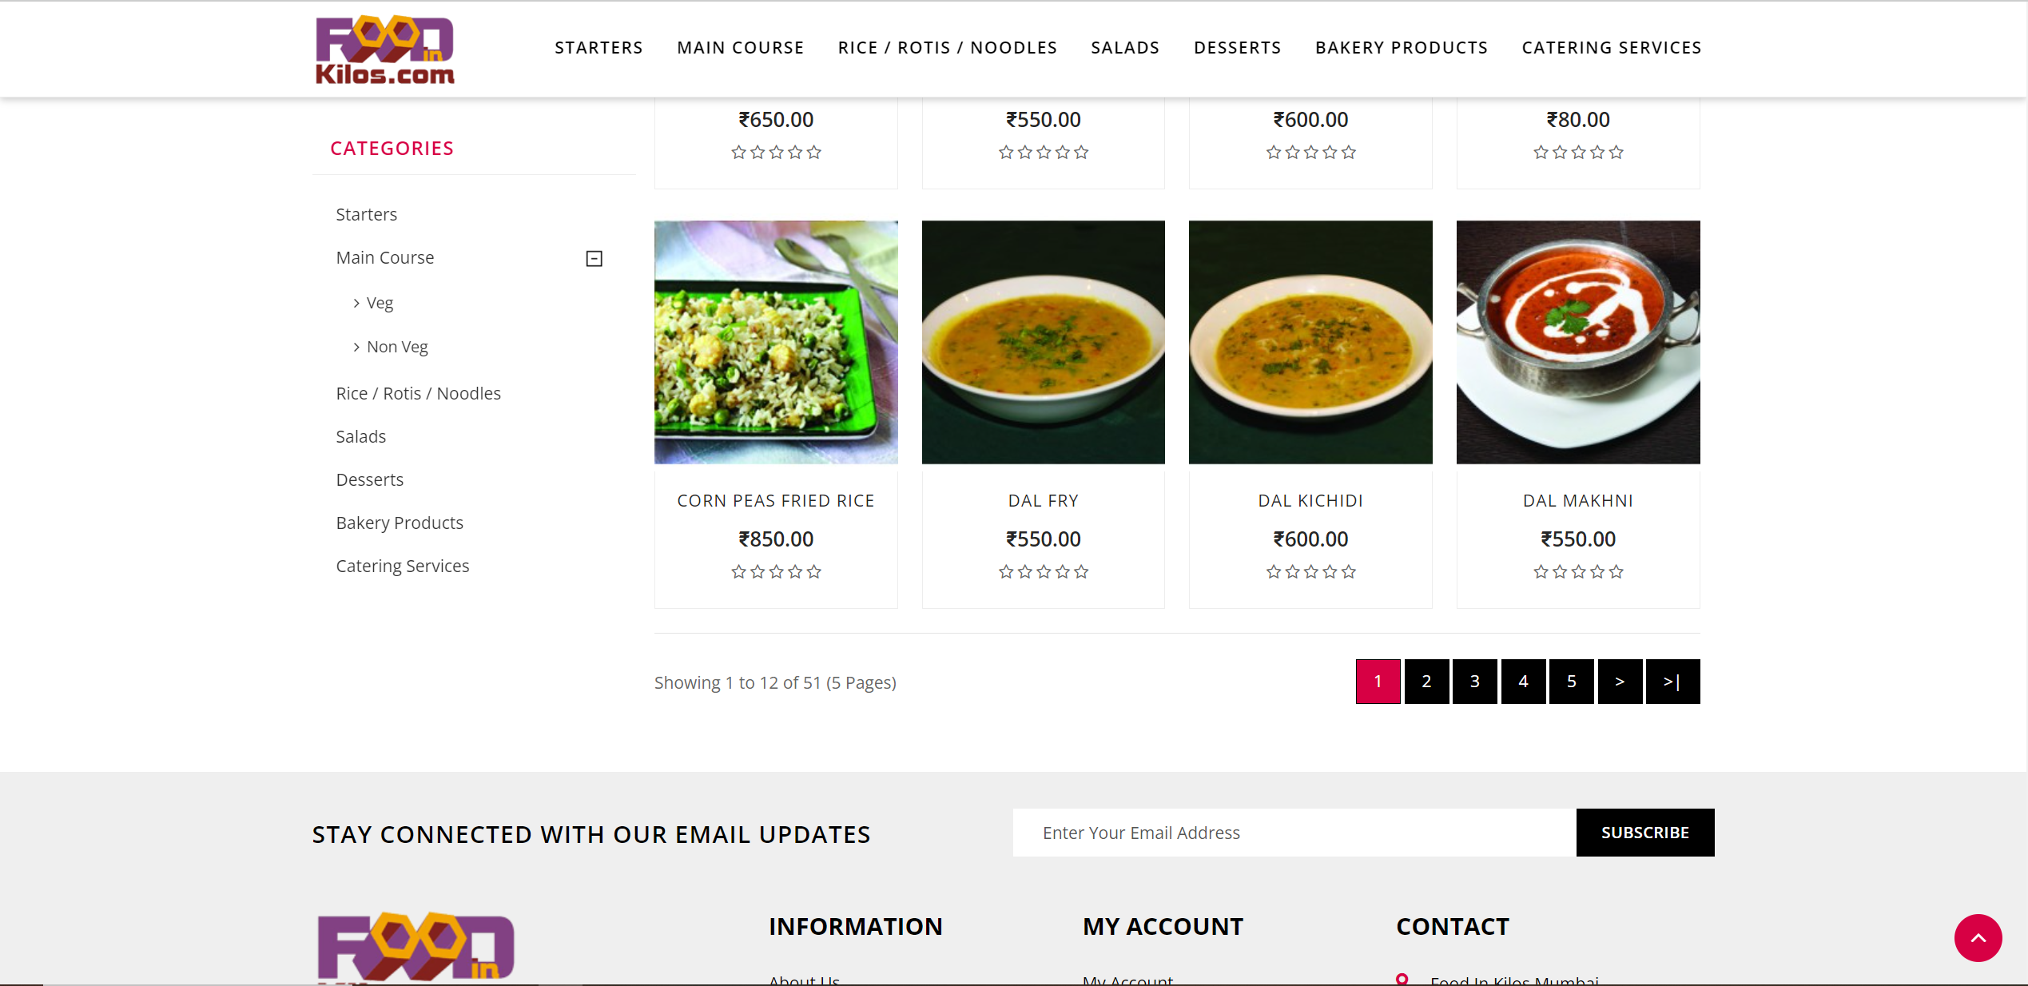Open the Veg subcategory

(x=380, y=304)
